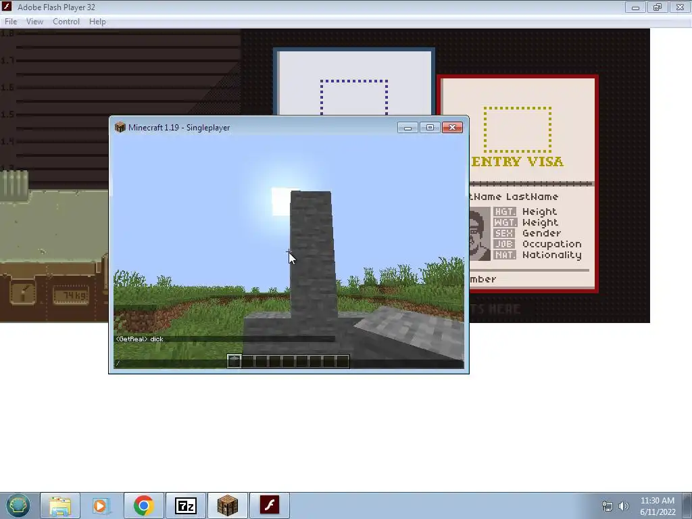The image size is (692, 519).
Task: Click the NAT. Nationality field on the visa
Action: (537, 255)
